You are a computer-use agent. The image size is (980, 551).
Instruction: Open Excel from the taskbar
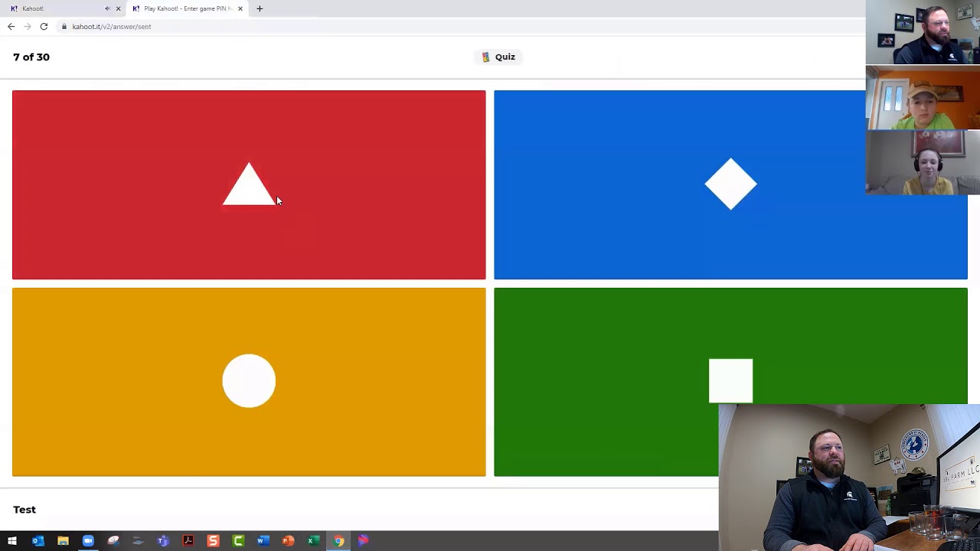pyautogui.click(x=313, y=541)
